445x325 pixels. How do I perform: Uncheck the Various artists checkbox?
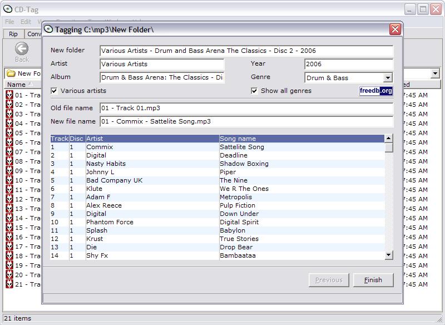point(55,91)
